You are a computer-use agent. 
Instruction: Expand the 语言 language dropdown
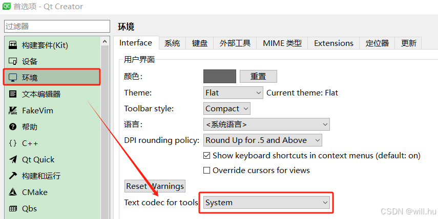coord(266,125)
